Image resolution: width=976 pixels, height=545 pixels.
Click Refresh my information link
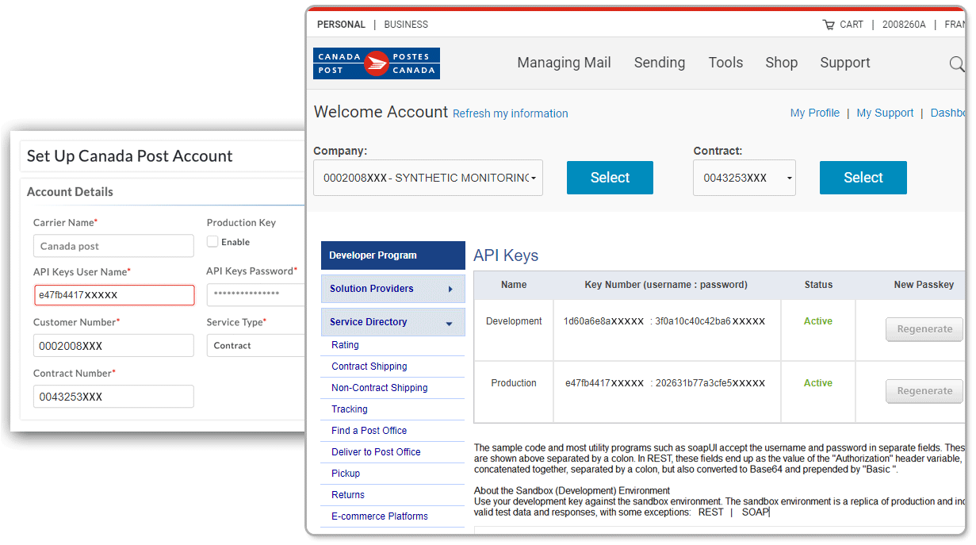coord(511,113)
